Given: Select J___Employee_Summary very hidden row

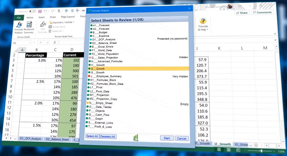Looking at the screenshot, I should coord(138,76).
